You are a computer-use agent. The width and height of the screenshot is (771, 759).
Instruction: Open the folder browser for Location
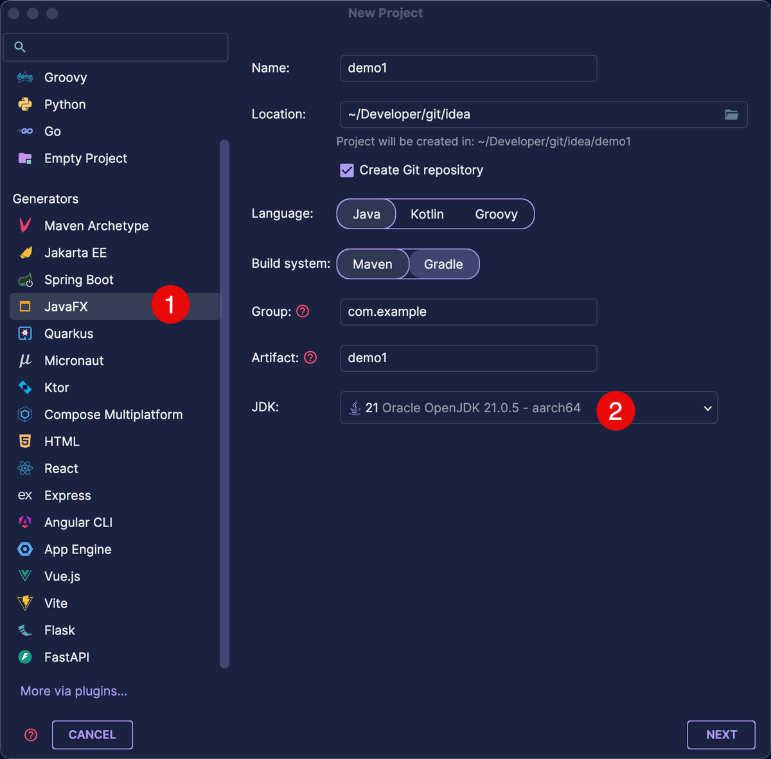point(732,114)
